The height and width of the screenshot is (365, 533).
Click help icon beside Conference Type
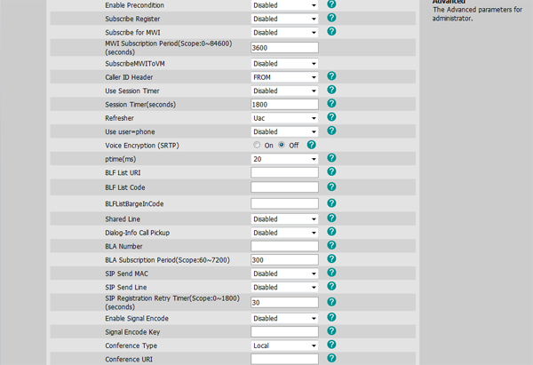[x=331, y=345]
